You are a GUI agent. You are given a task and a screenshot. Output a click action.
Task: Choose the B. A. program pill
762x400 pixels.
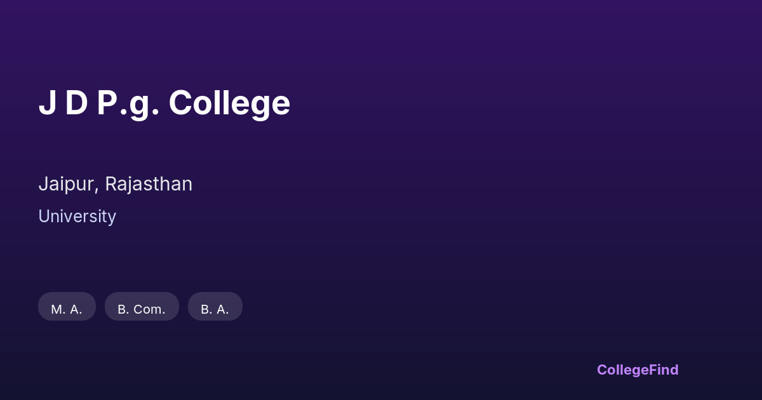[215, 307]
